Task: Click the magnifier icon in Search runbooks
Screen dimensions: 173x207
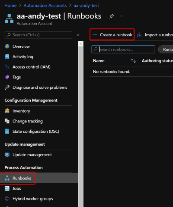Action: 96,49
